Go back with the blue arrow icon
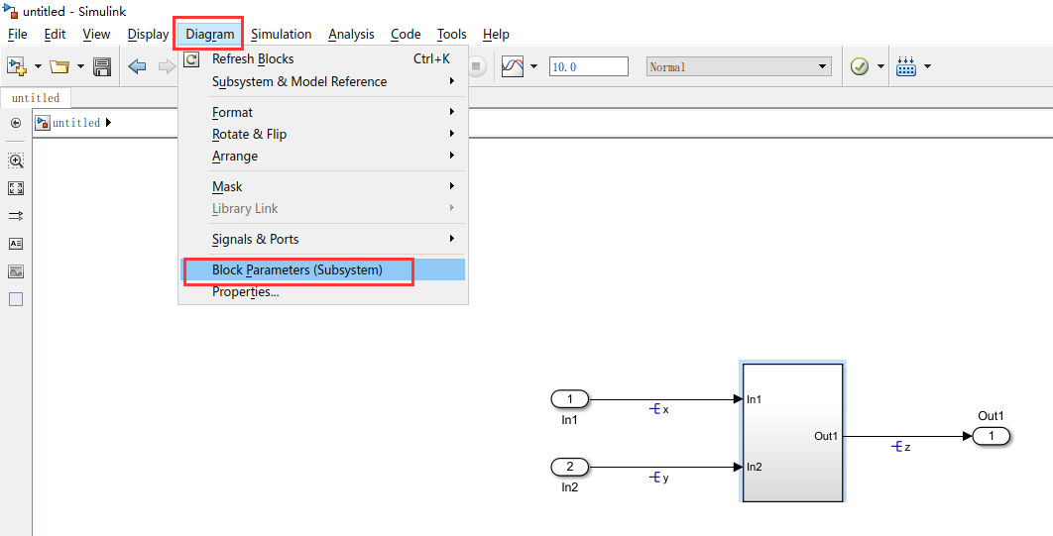The height and width of the screenshot is (536, 1053). pyautogui.click(x=137, y=66)
